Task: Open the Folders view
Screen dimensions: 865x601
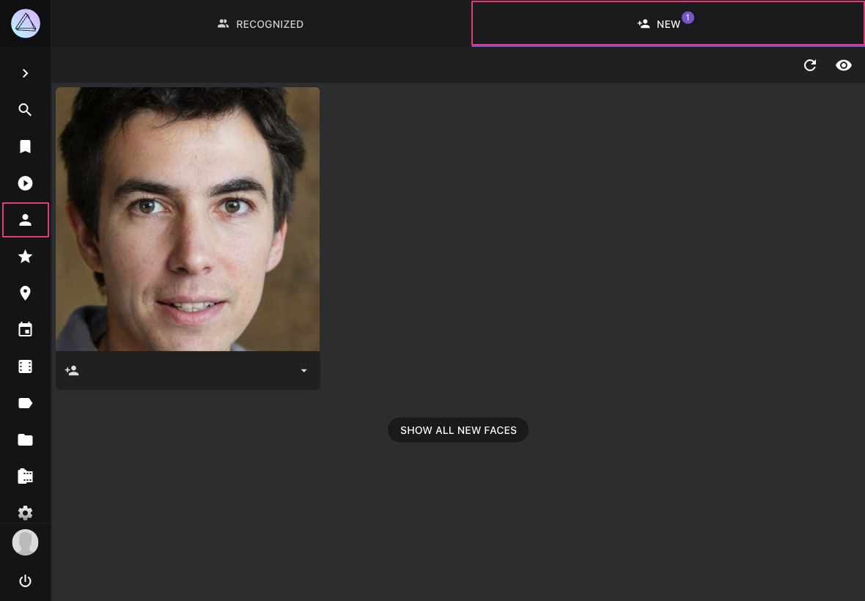Action: (x=26, y=440)
